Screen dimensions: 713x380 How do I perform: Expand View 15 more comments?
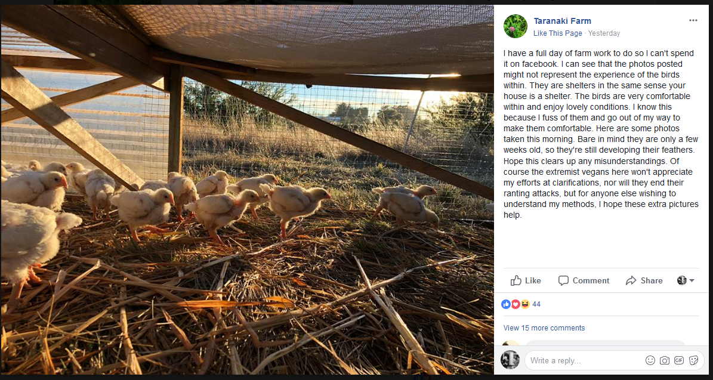click(x=544, y=328)
